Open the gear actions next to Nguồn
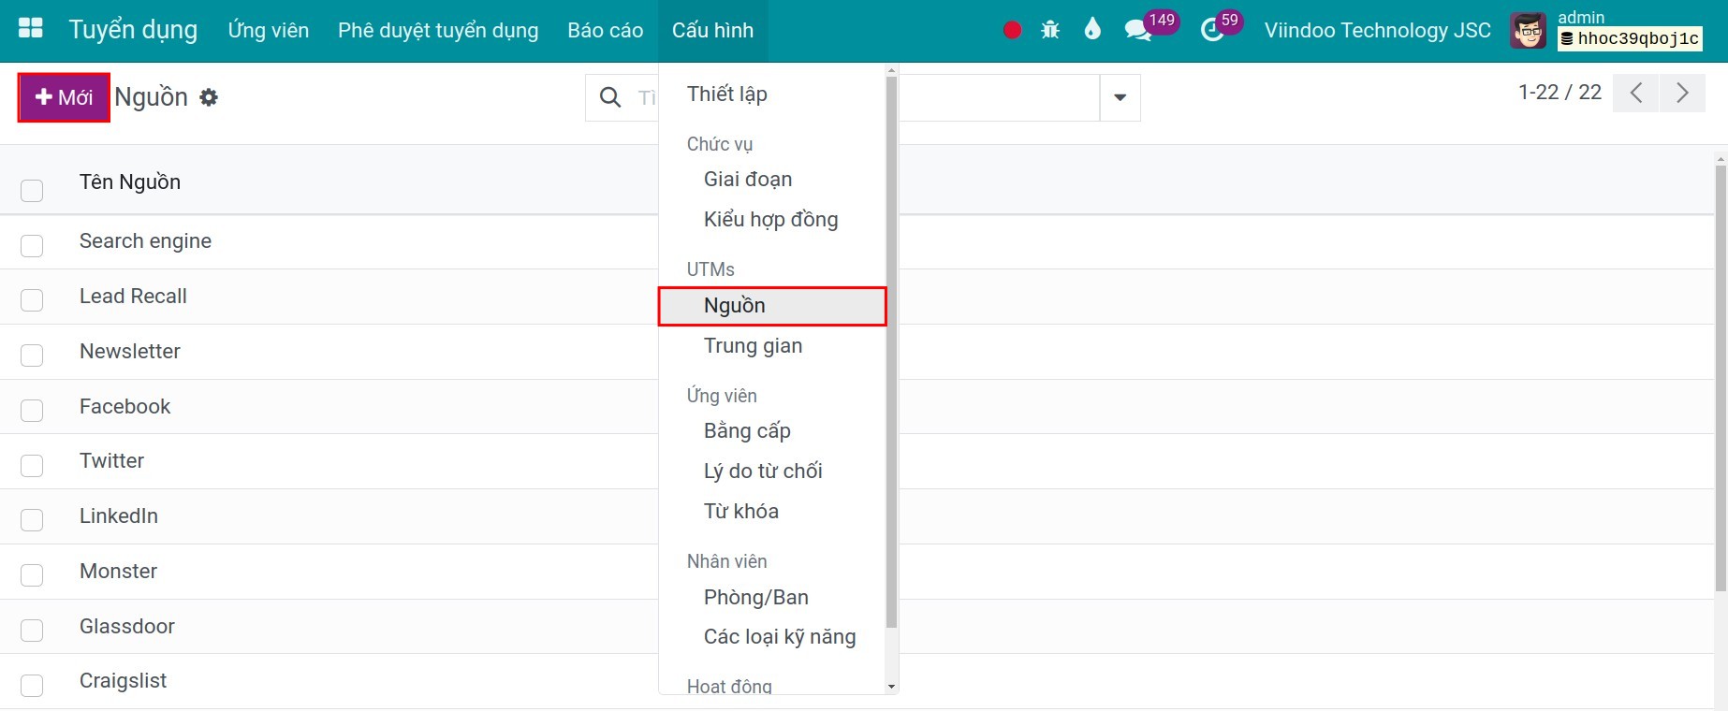The height and width of the screenshot is (711, 1728). tap(209, 97)
